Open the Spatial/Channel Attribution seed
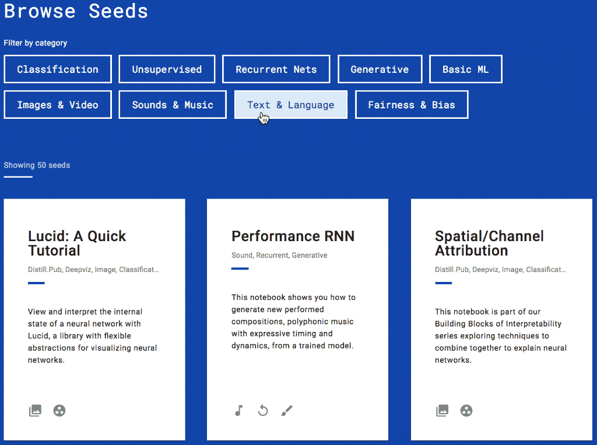The width and height of the screenshot is (597, 445). tap(489, 243)
